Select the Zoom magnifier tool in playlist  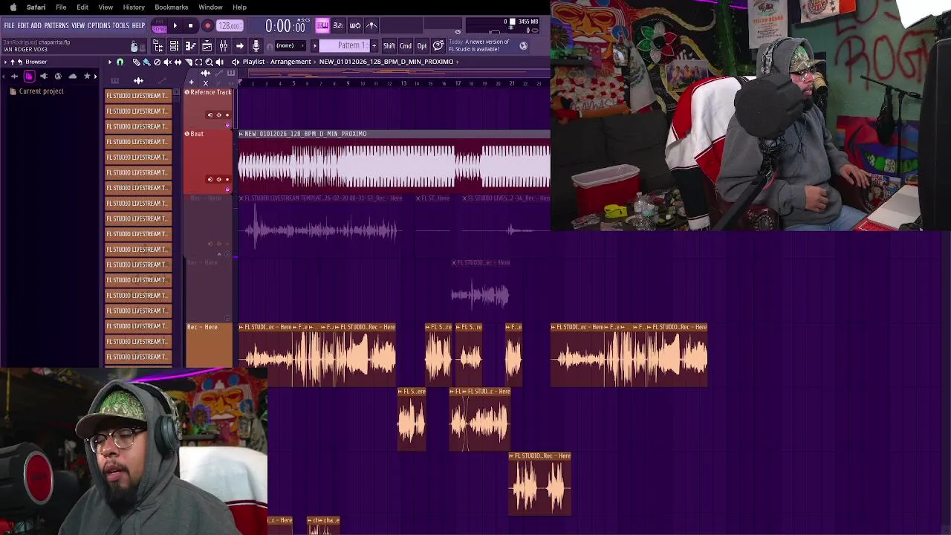209,62
